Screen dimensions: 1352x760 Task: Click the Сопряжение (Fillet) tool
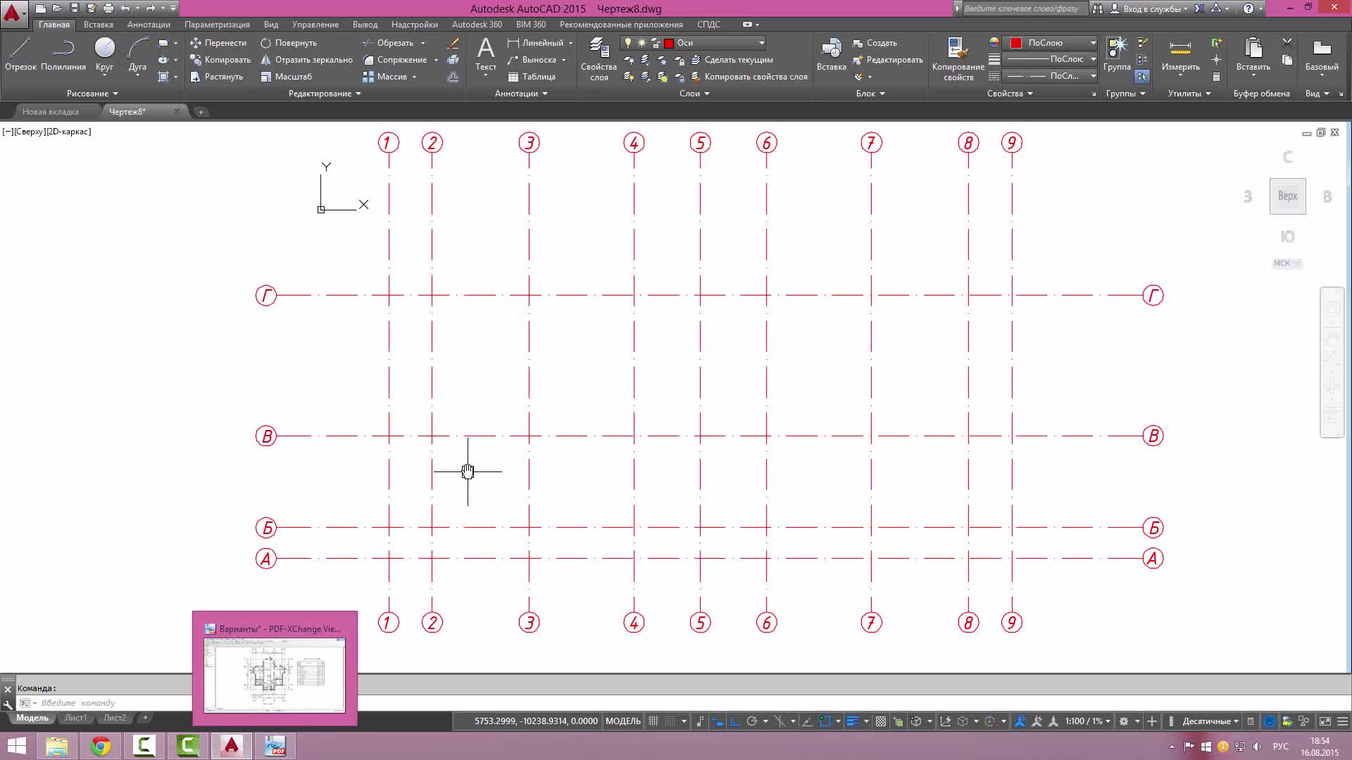point(395,60)
